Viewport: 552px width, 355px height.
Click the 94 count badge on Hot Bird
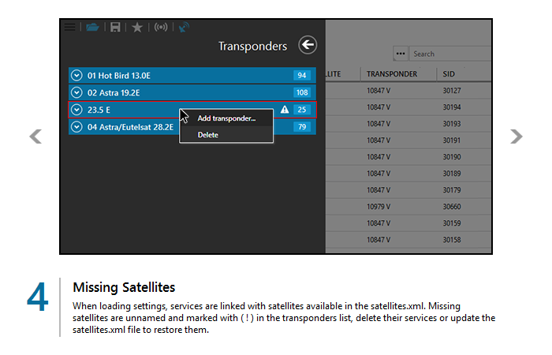click(301, 76)
